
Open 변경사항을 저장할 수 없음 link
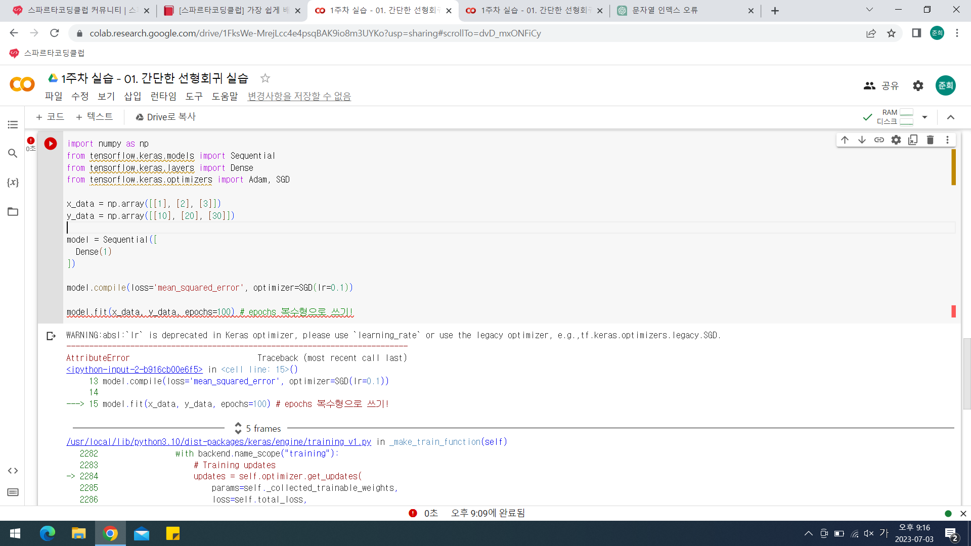[x=299, y=96]
